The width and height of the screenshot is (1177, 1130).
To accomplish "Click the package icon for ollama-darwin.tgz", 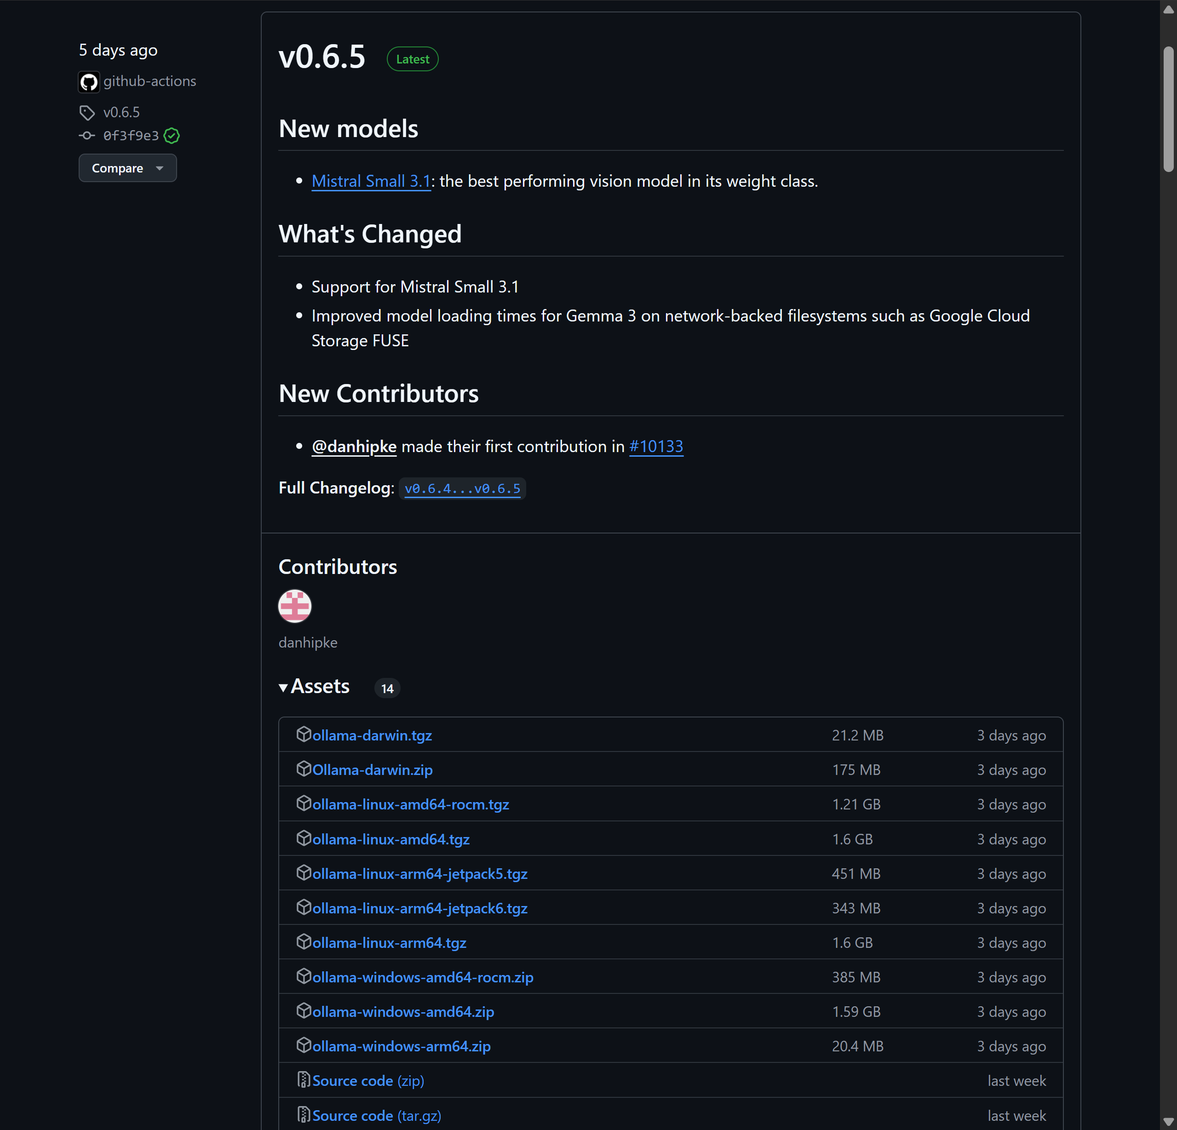I will pos(304,734).
